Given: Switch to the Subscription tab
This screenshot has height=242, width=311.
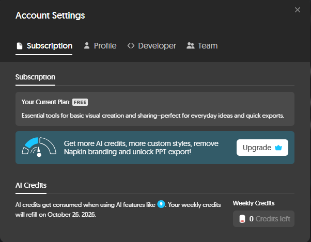Looking at the screenshot, I should click(x=44, y=46).
